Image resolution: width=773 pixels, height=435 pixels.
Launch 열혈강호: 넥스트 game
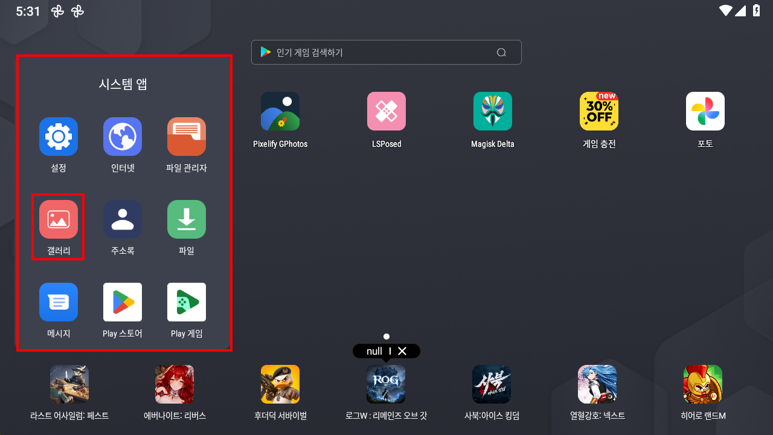[597, 384]
